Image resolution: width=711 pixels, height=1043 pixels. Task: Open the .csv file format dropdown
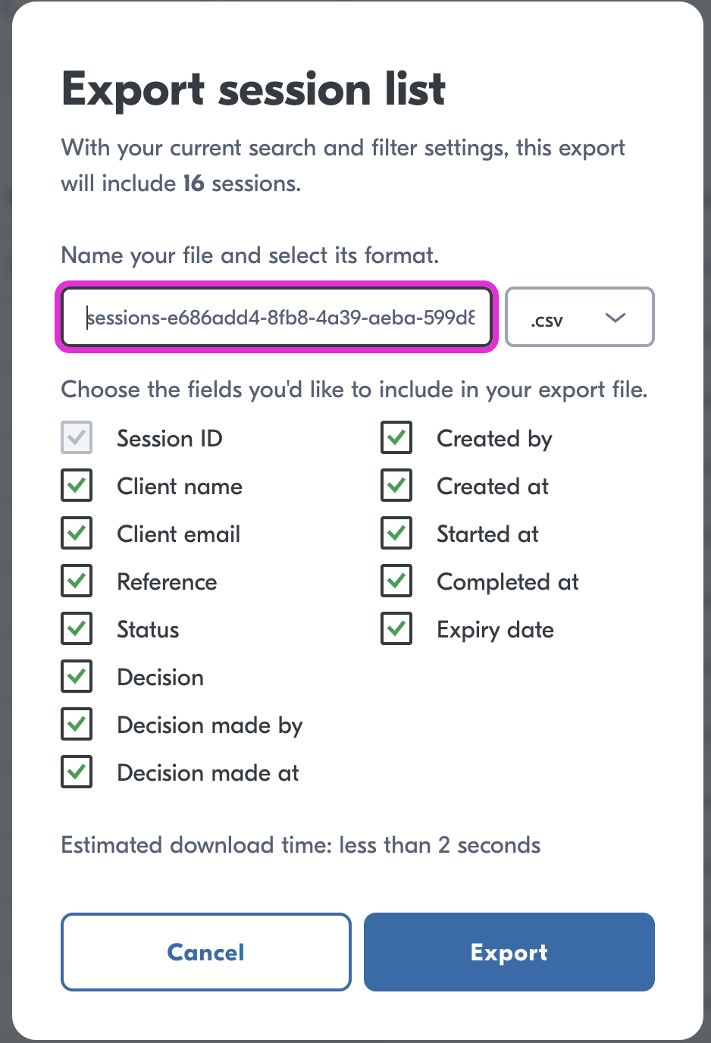[579, 318]
